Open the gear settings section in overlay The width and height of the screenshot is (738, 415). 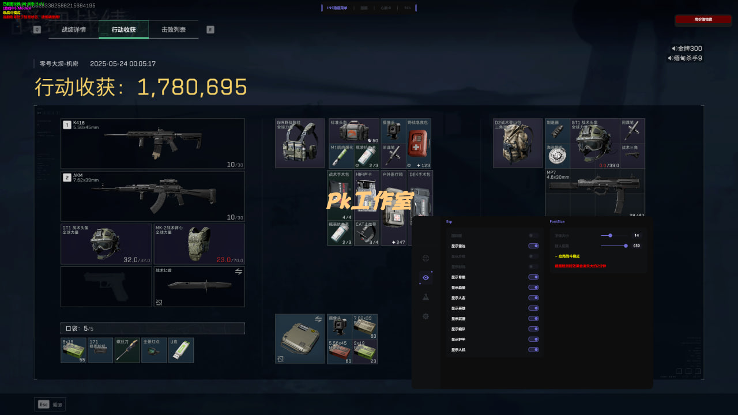pyautogui.click(x=426, y=316)
